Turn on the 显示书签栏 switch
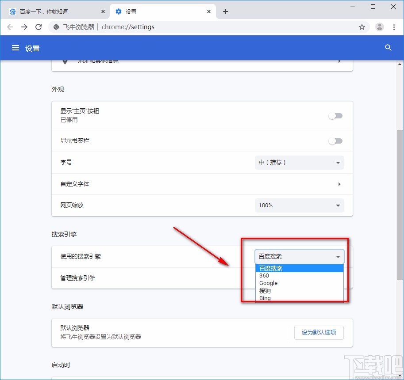Screen dimensions: 404x380 (335, 141)
